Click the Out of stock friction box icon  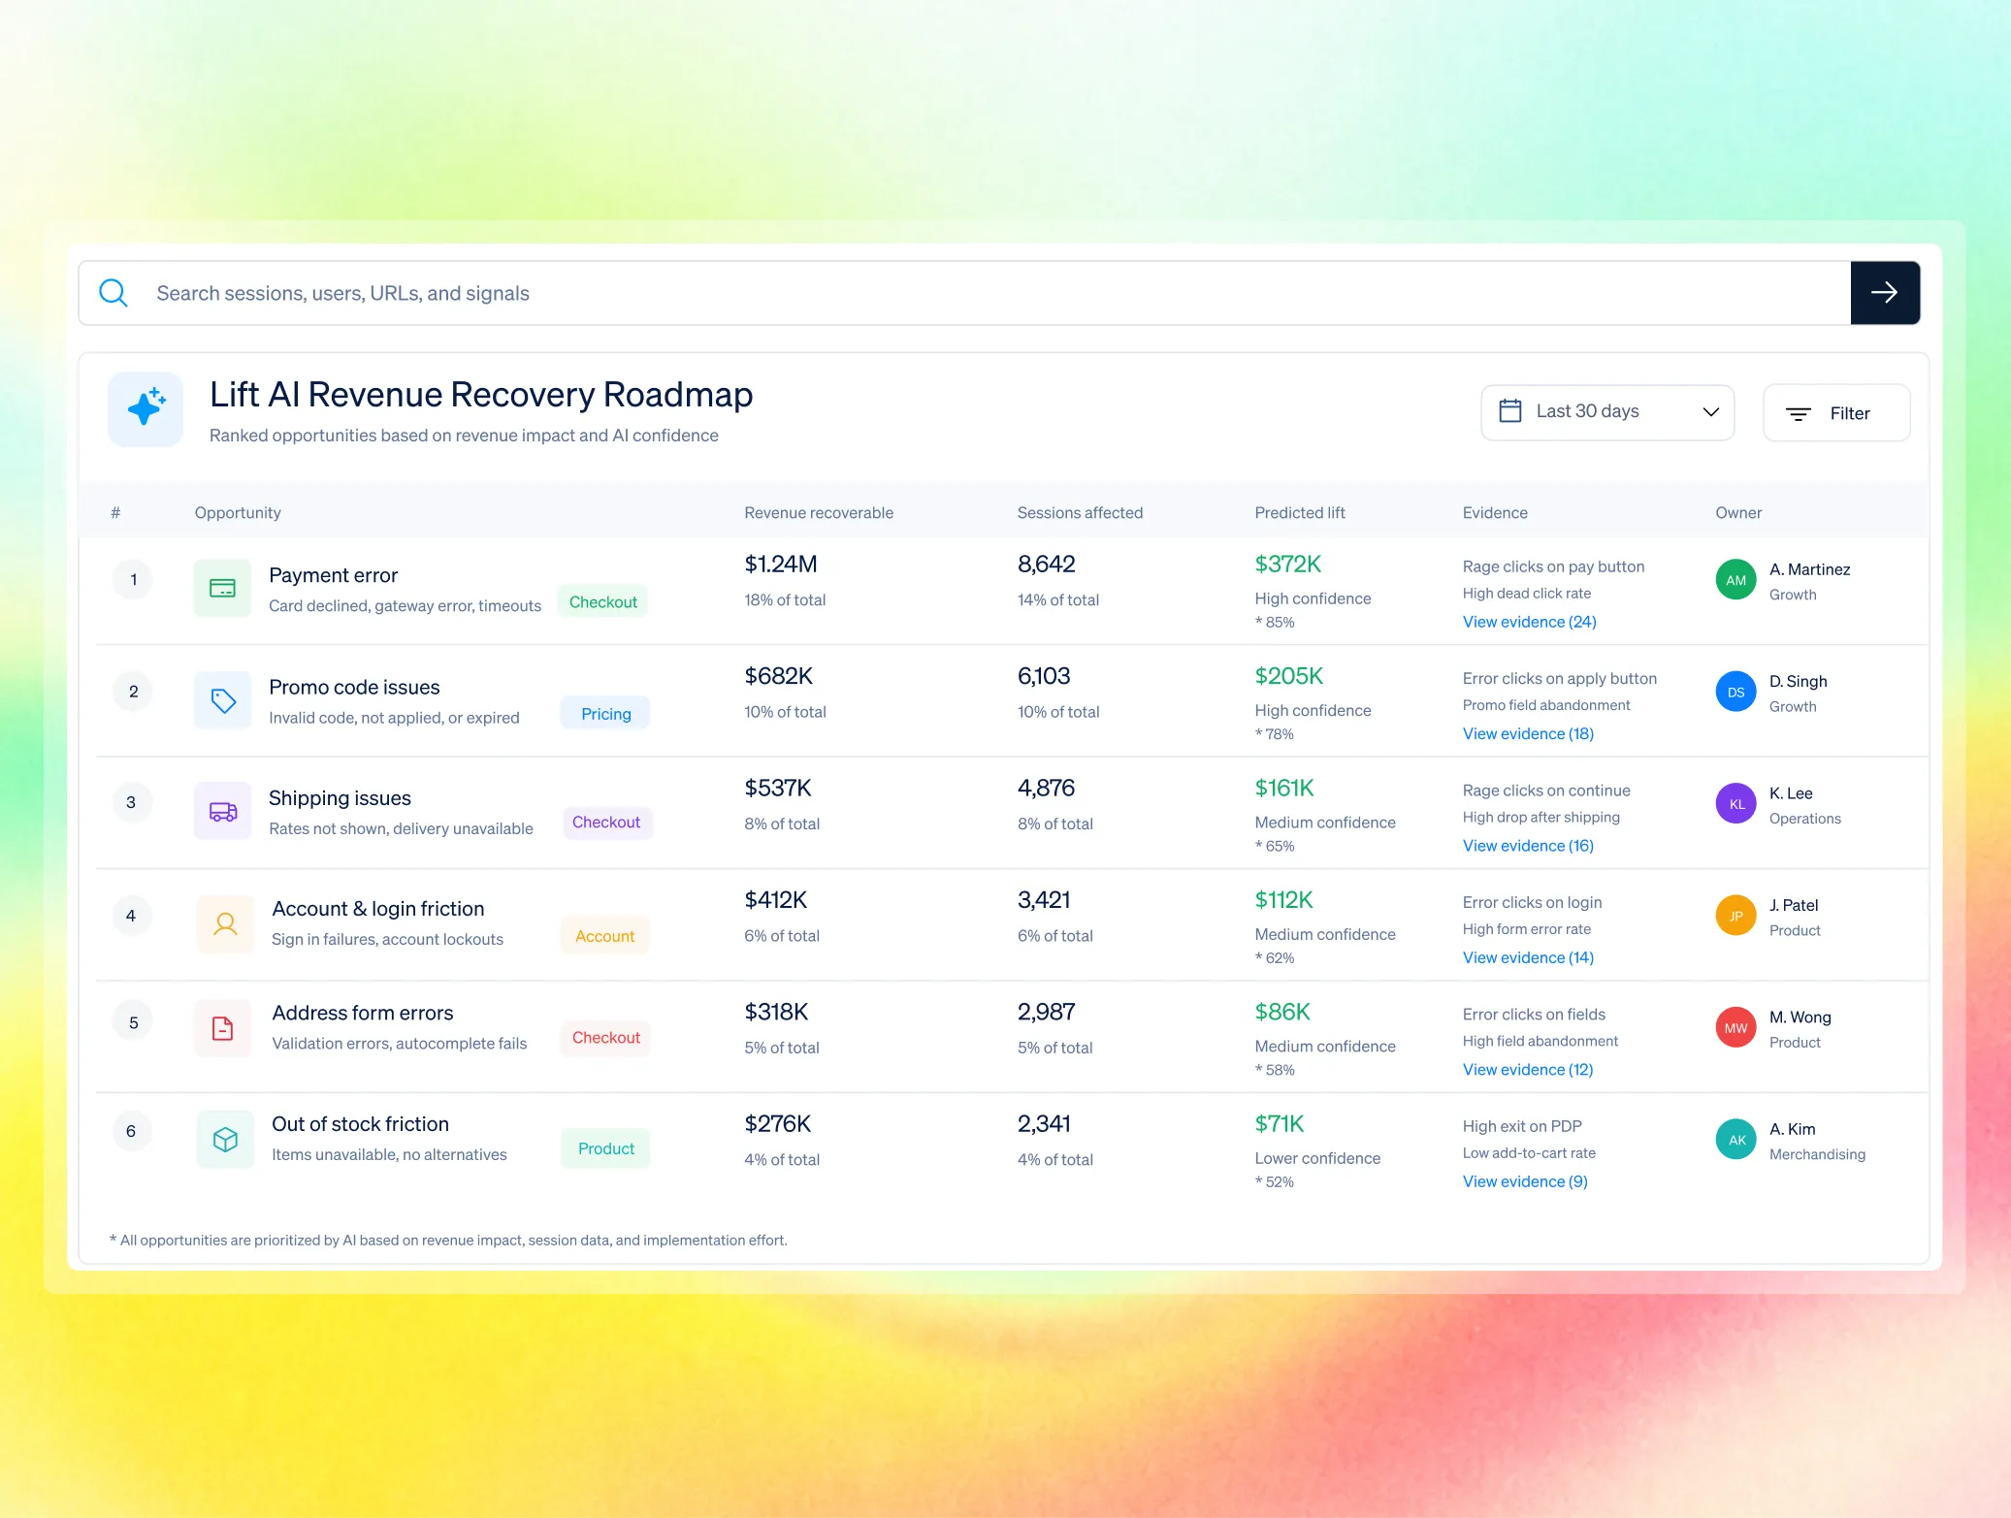[225, 1140]
